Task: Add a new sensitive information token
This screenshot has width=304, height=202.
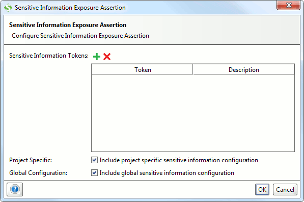Action: click(x=97, y=57)
